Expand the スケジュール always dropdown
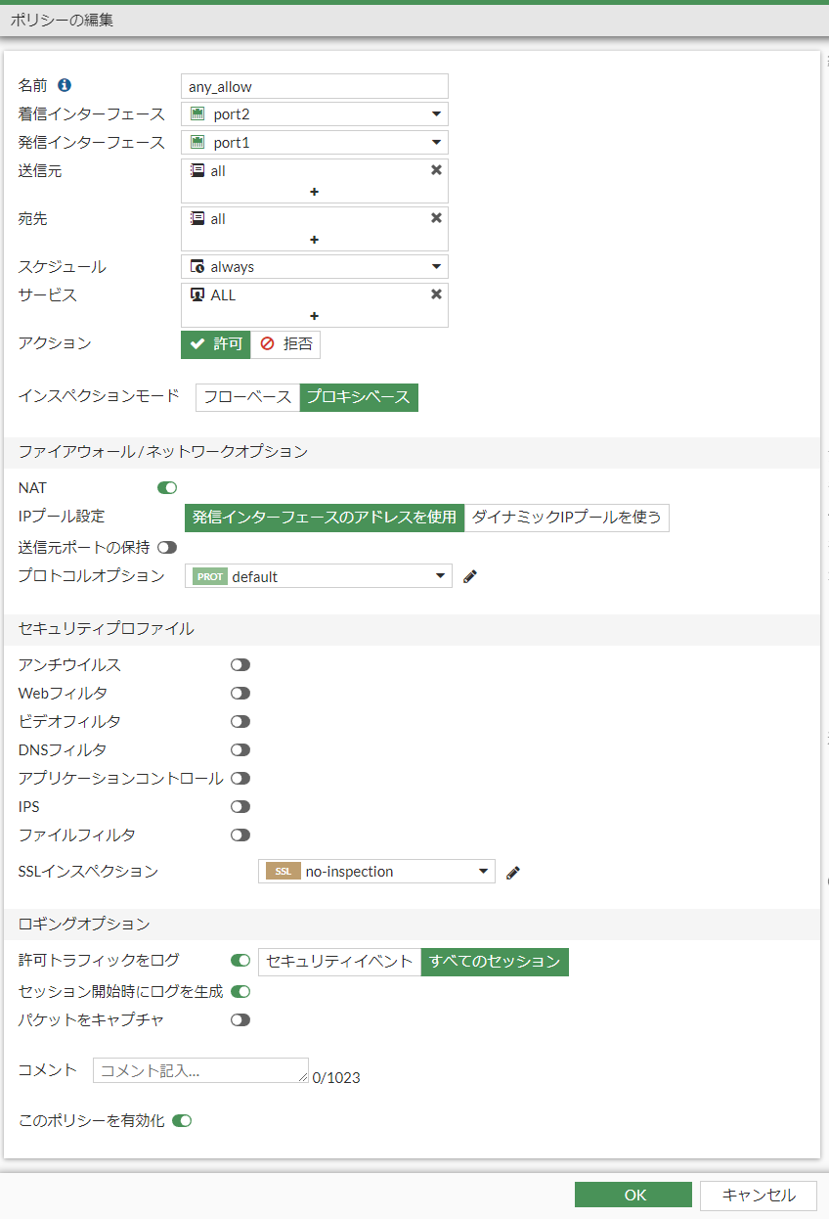Viewport: 829px width, 1219px height. (315, 266)
